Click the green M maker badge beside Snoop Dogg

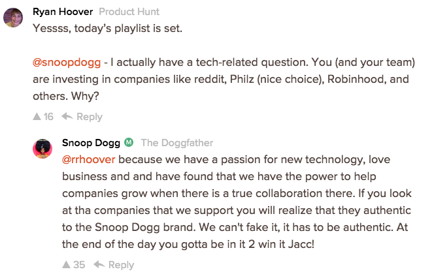(x=129, y=142)
